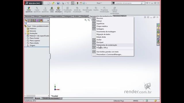Open the PropertyManager tab icon
The height and width of the screenshot is (103, 184).
pyautogui.click(x=30, y=21)
